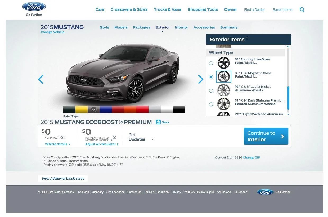Open AdChoices footer link
Viewport: 328px width, 217px height.
[x=224, y=192]
